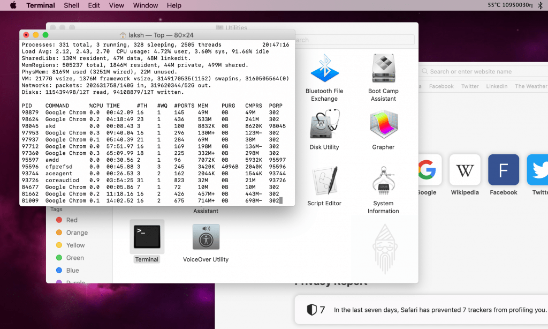The height and width of the screenshot is (329, 548).
Task: Open The Weather bookmark in Safari
Action: (x=531, y=86)
